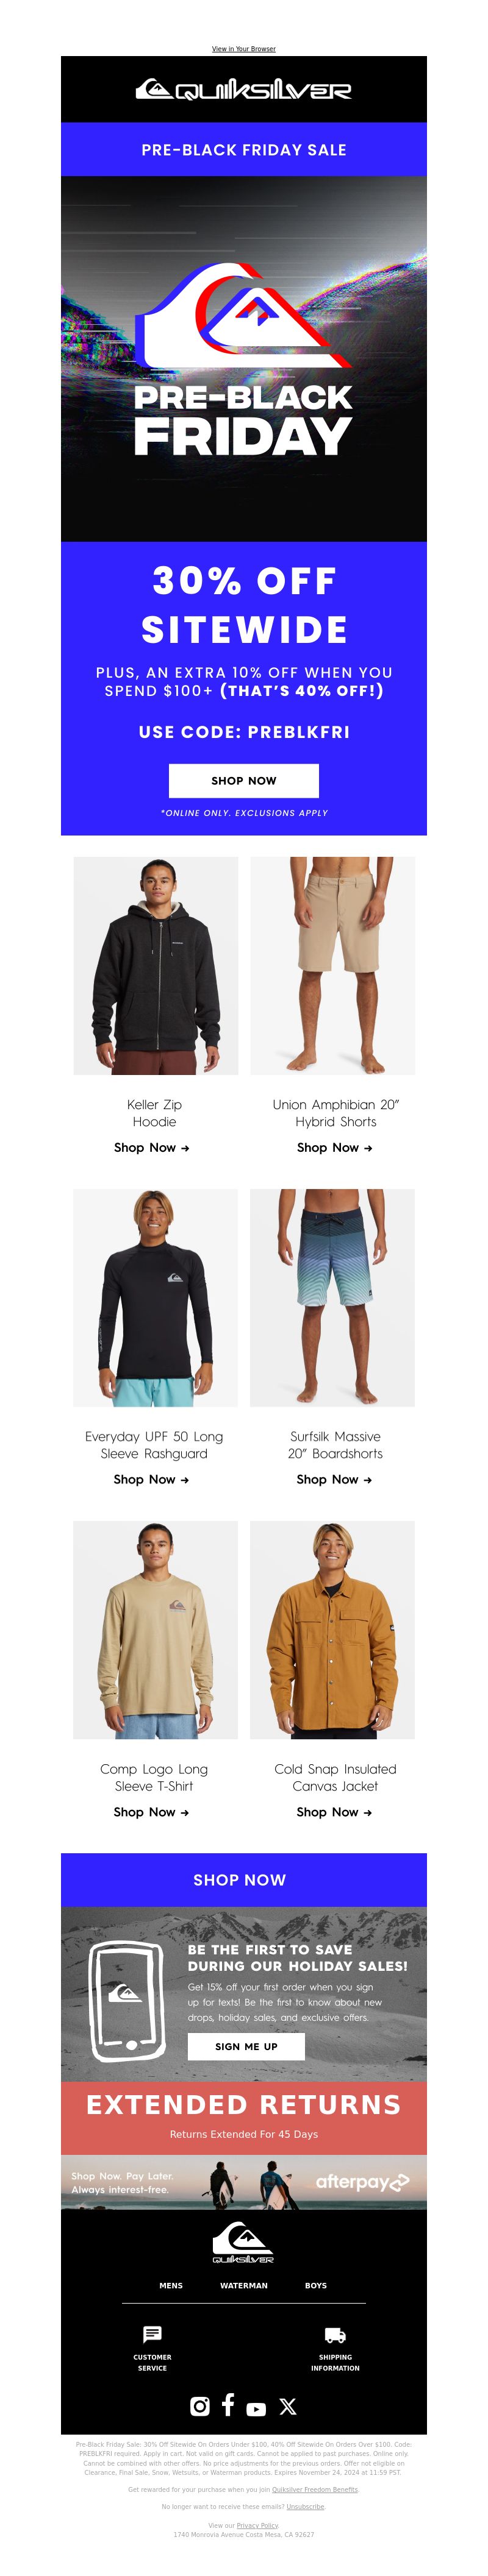This screenshot has width=488, height=2576.
Task: Click View in Your Browser link
Action: 244,48
